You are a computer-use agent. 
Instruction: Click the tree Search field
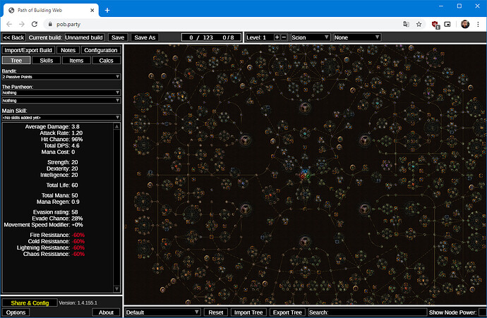[368, 312]
